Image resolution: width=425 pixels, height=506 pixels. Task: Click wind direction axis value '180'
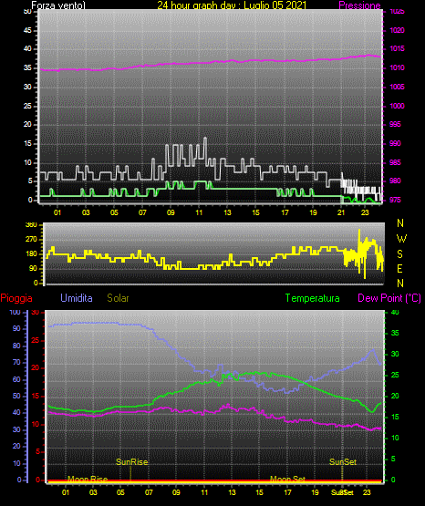[31, 254]
